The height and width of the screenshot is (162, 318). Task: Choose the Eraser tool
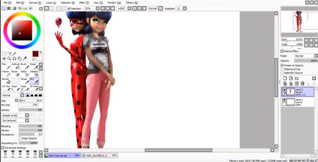point(16,74)
